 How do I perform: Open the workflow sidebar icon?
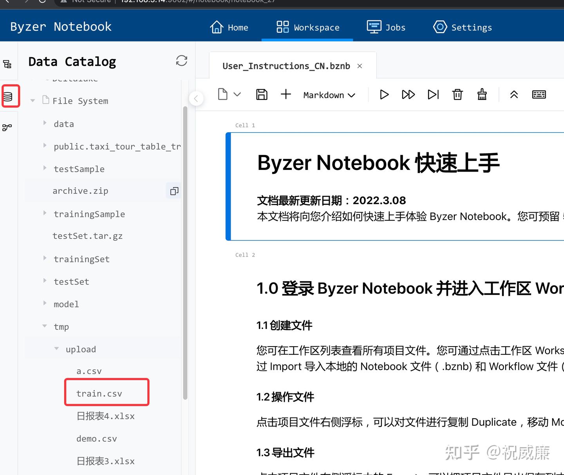(x=7, y=127)
